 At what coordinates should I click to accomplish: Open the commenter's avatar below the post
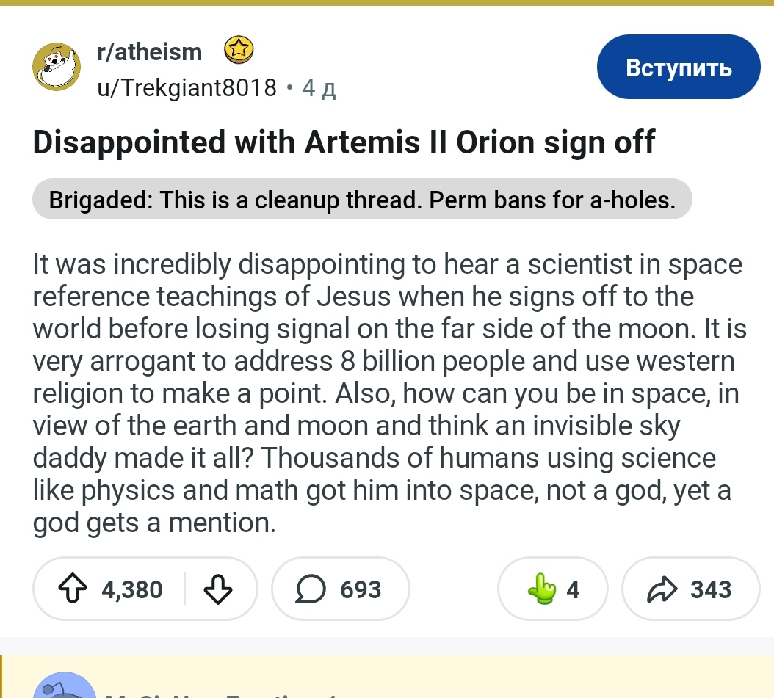coord(64,686)
